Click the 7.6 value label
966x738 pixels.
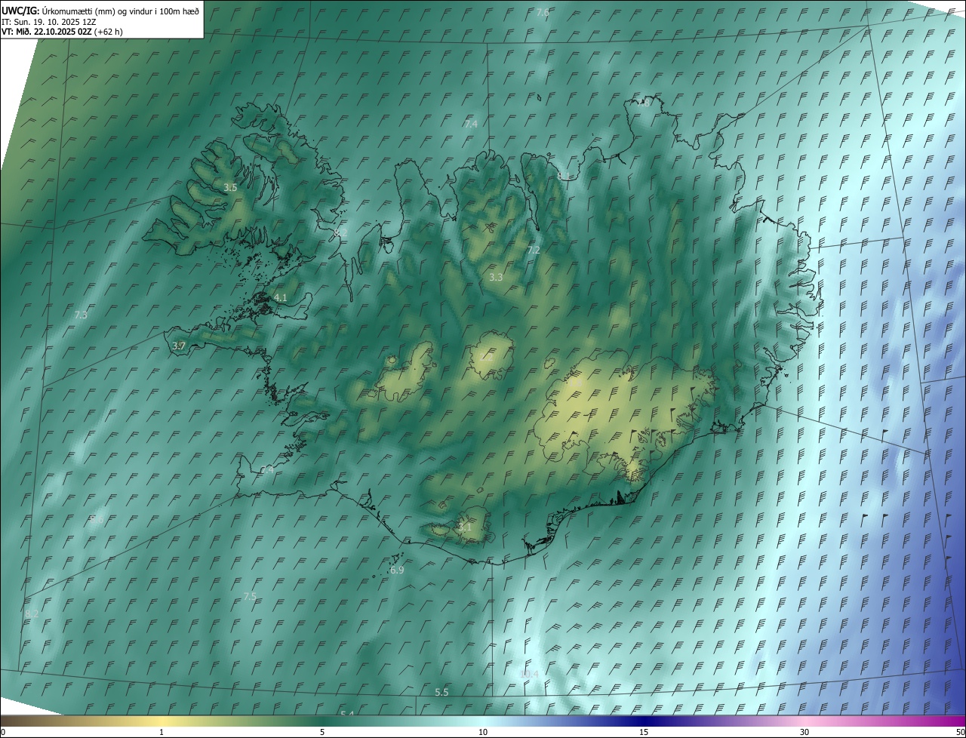tap(543, 13)
